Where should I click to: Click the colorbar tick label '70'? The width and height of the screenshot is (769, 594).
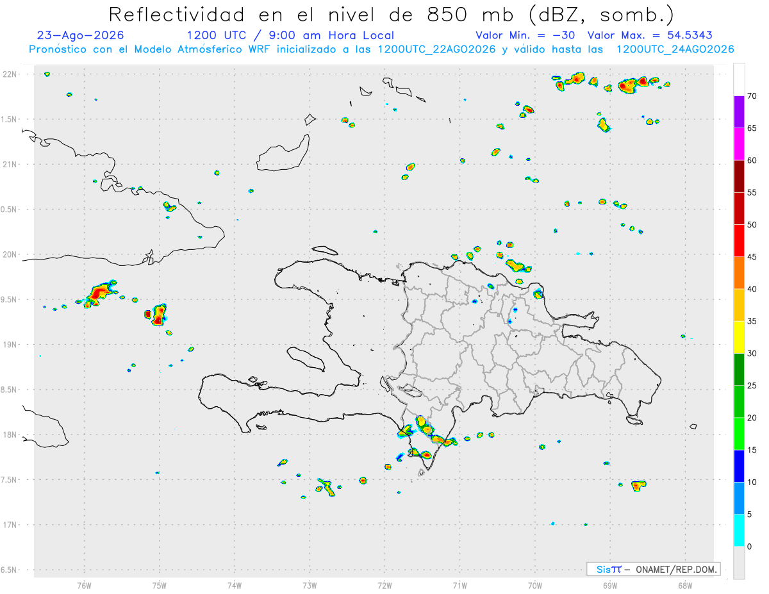click(752, 96)
